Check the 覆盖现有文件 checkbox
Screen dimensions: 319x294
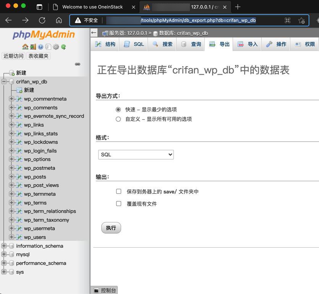click(x=118, y=204)
